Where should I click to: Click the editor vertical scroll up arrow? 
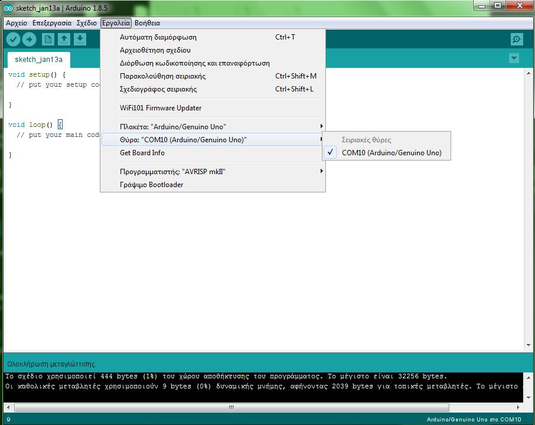(529, 73)
